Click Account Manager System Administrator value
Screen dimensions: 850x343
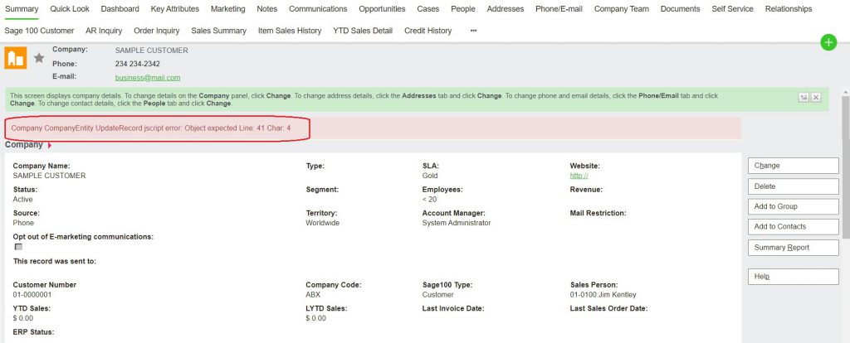coord(457,223)
